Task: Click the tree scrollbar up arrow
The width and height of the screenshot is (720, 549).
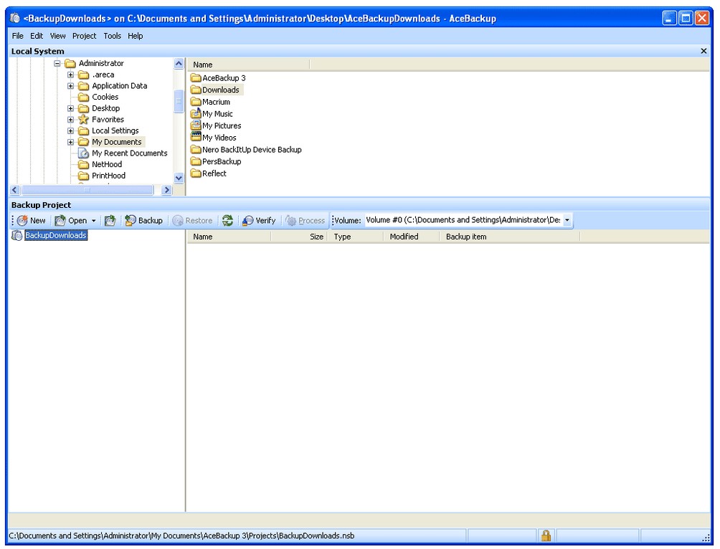Action: point(179,64)
